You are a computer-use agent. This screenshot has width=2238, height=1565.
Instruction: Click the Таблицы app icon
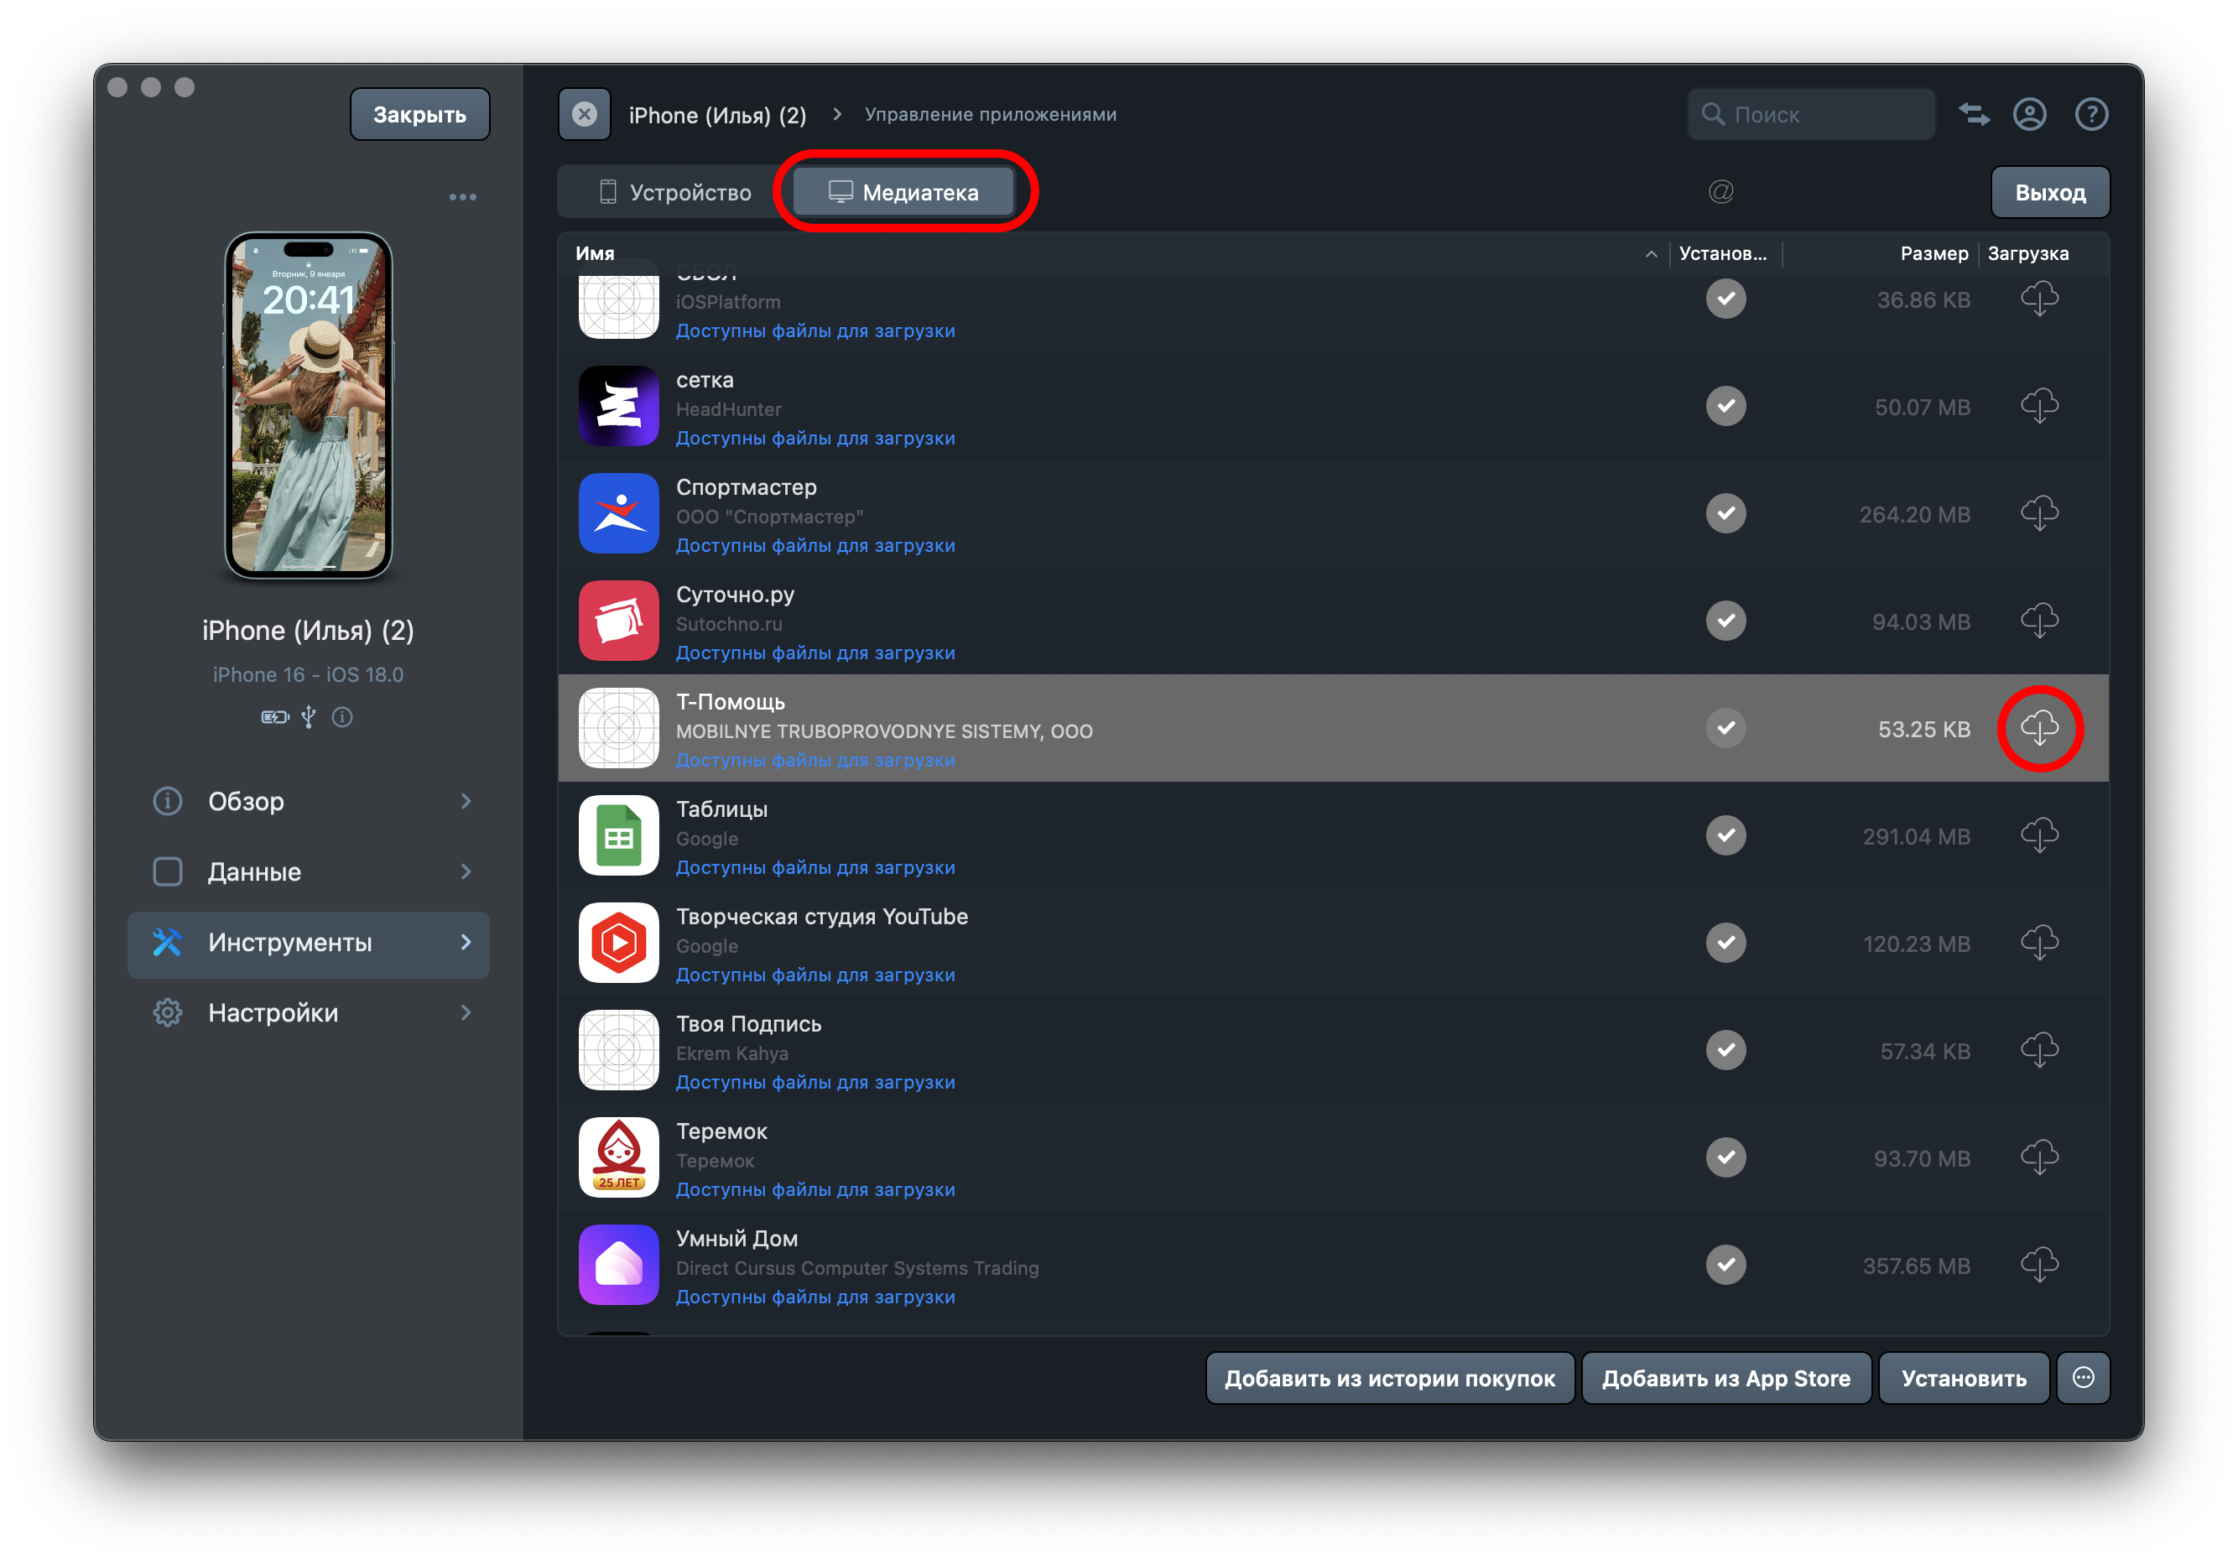click(619, 835)
